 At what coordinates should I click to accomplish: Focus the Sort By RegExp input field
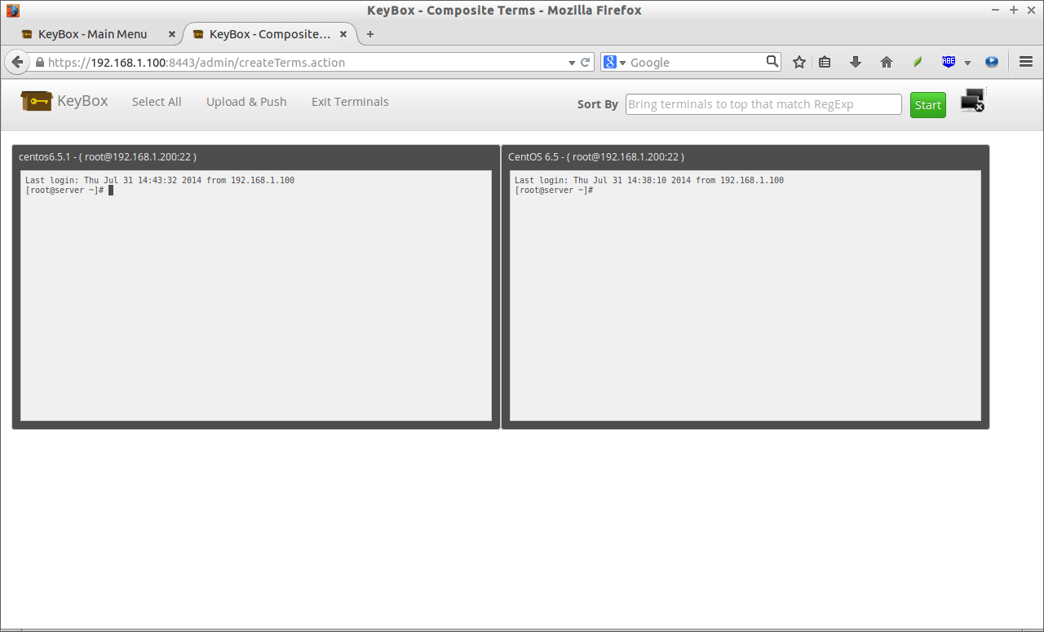(763, 104)
